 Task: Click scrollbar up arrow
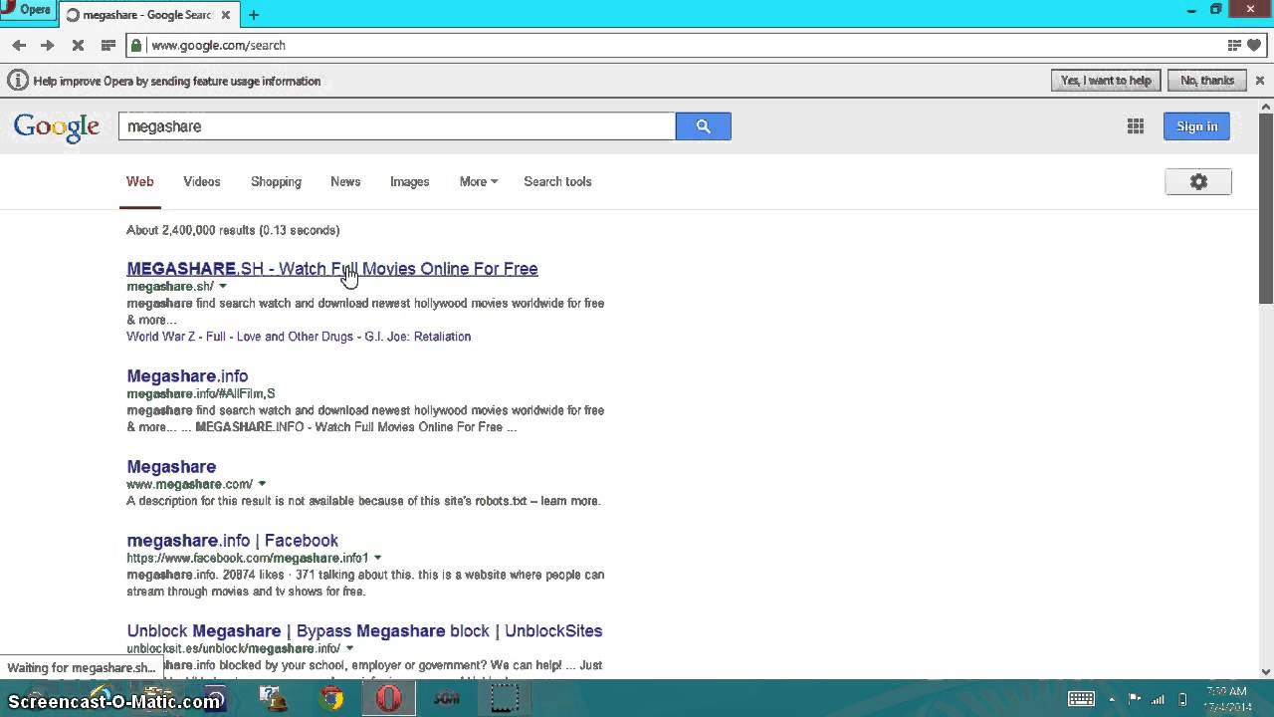tap(1266, 107)
